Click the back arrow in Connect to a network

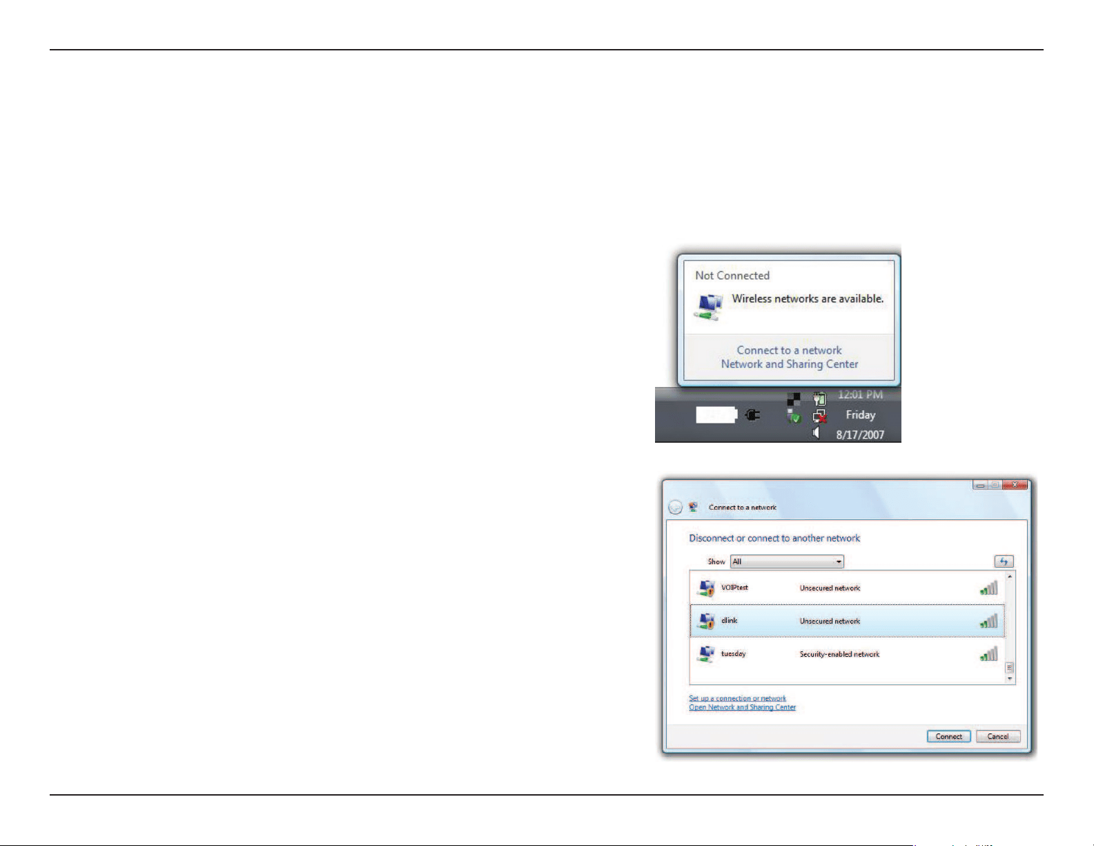(675, 508)
